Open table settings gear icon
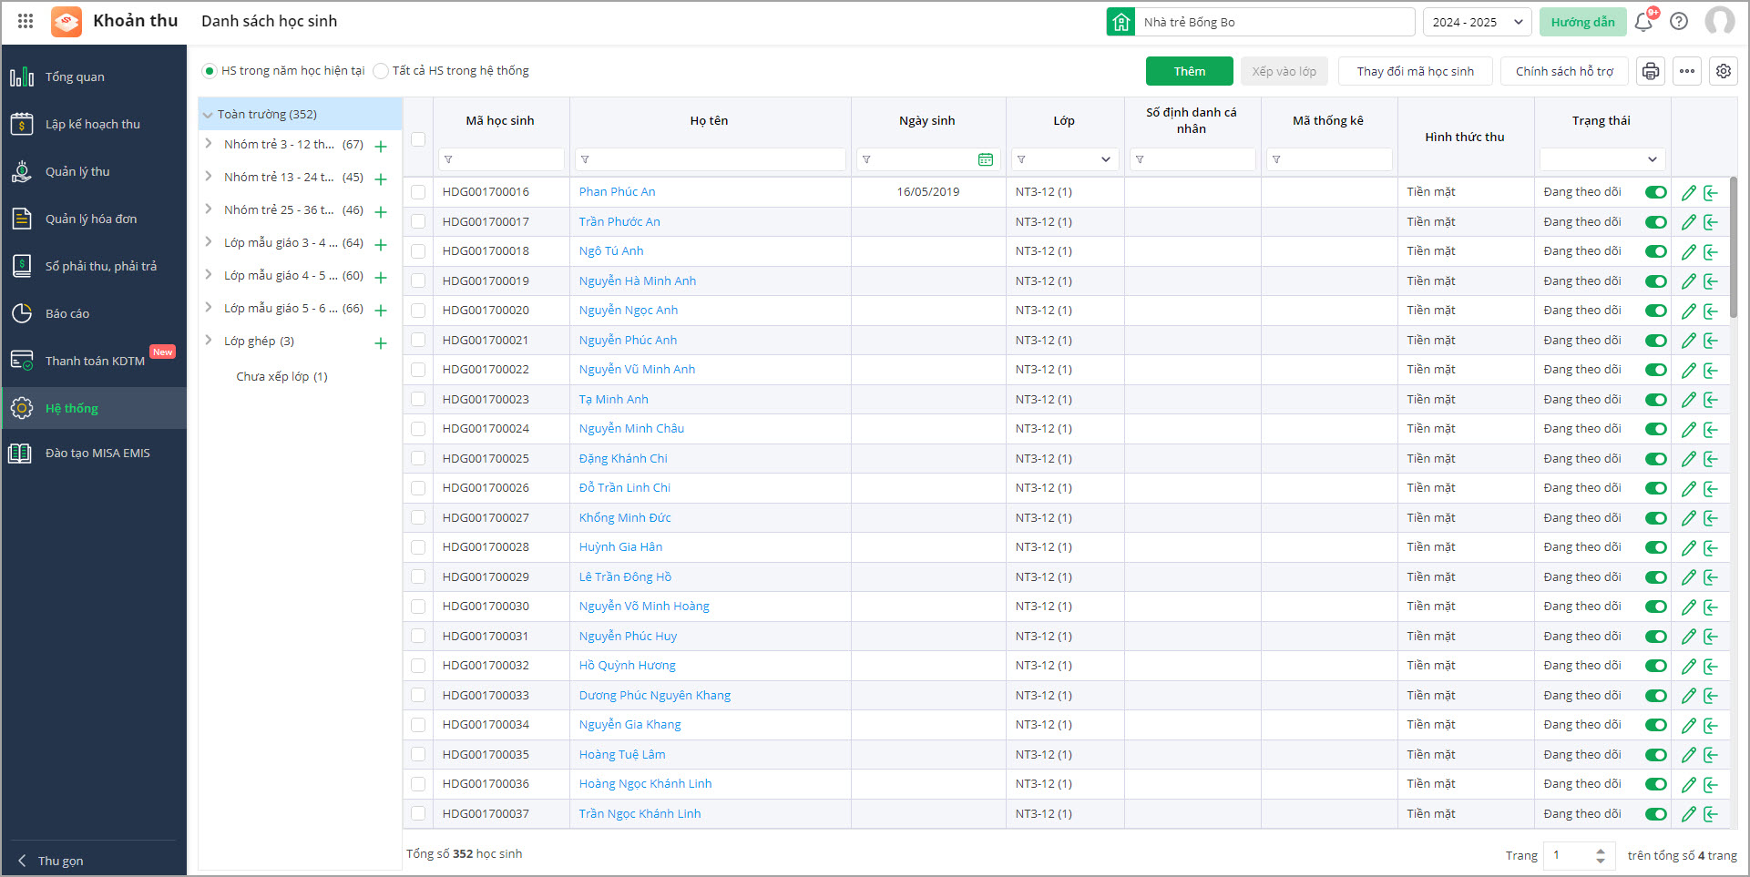The image size is (1750, 877). click(x=1724, y=71)
